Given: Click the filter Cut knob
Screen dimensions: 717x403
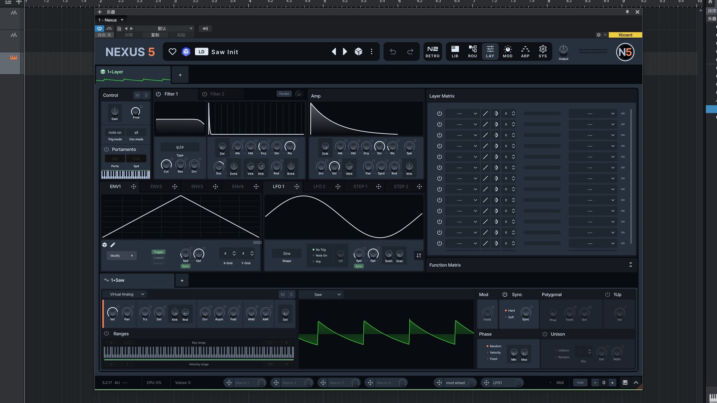Looking at the screenshot, I should (166, 165).
